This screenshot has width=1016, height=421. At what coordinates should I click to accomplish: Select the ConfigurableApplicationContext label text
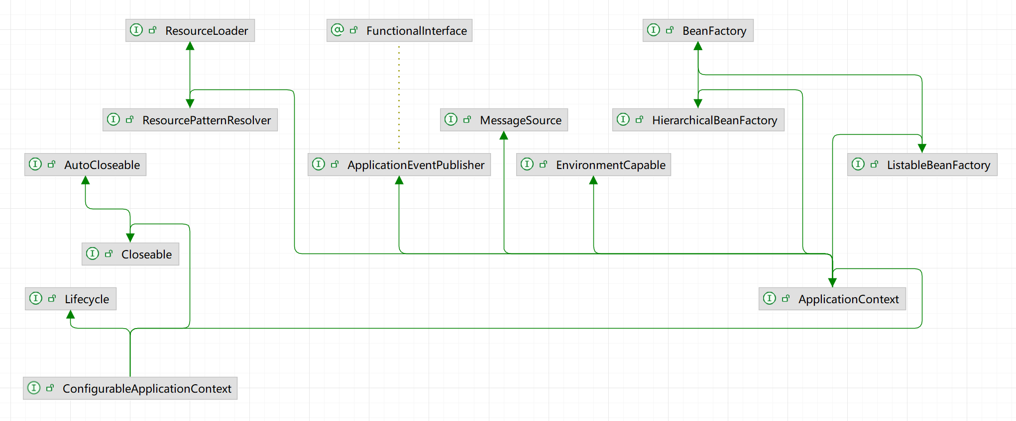point(147,389)
